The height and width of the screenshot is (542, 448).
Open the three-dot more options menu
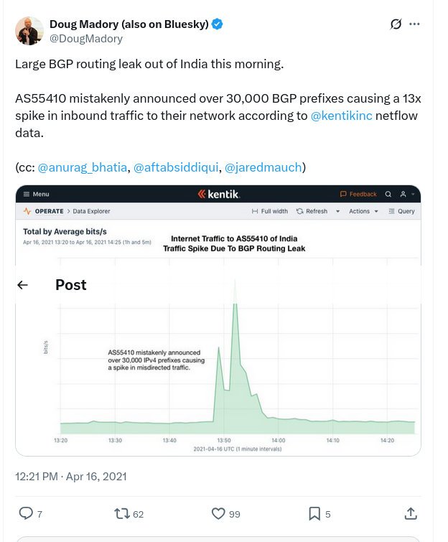[x=414, y=24]
